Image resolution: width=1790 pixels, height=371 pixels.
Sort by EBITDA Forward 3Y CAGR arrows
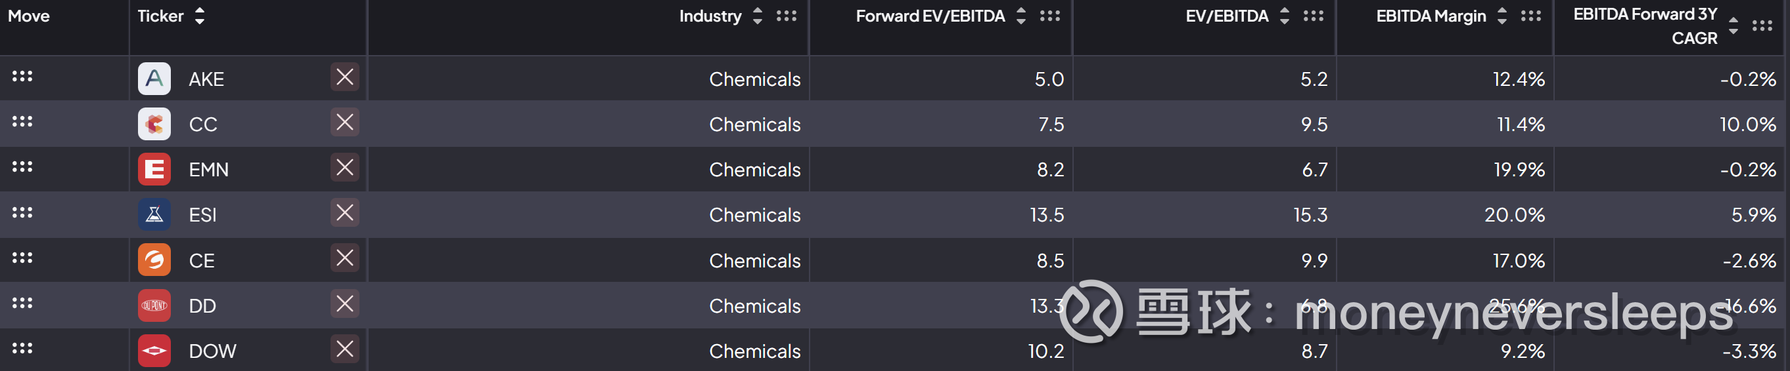(1733, 26)
